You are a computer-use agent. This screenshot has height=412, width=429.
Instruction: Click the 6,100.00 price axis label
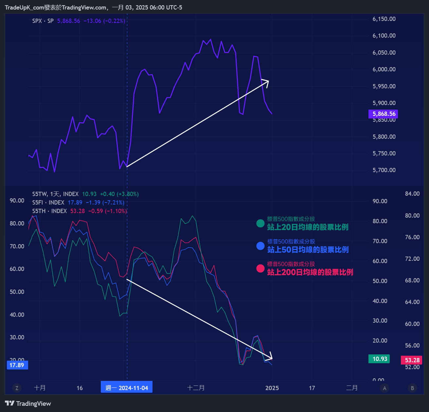point(384,36)
